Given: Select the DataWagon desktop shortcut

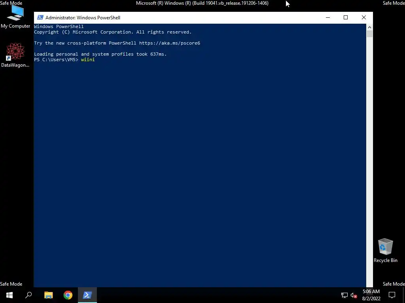Looking at the screenshot, I should tap(15, 55).
